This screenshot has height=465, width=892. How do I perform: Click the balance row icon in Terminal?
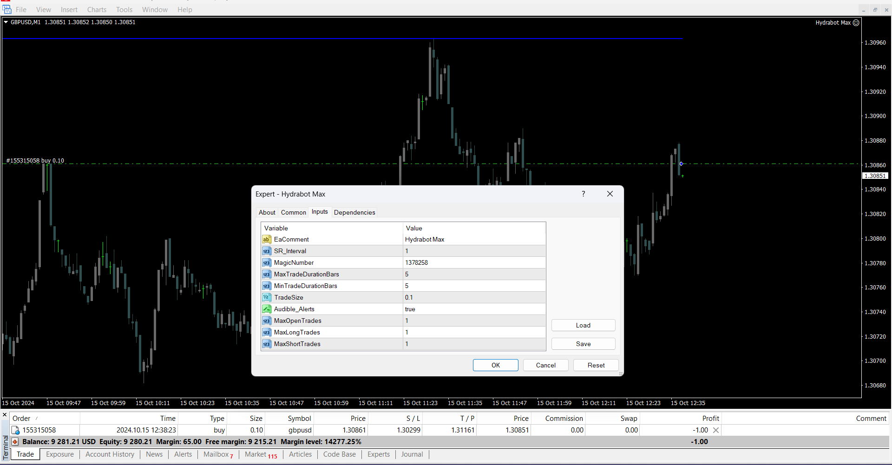pyautogui.click(x=15, y=442)
